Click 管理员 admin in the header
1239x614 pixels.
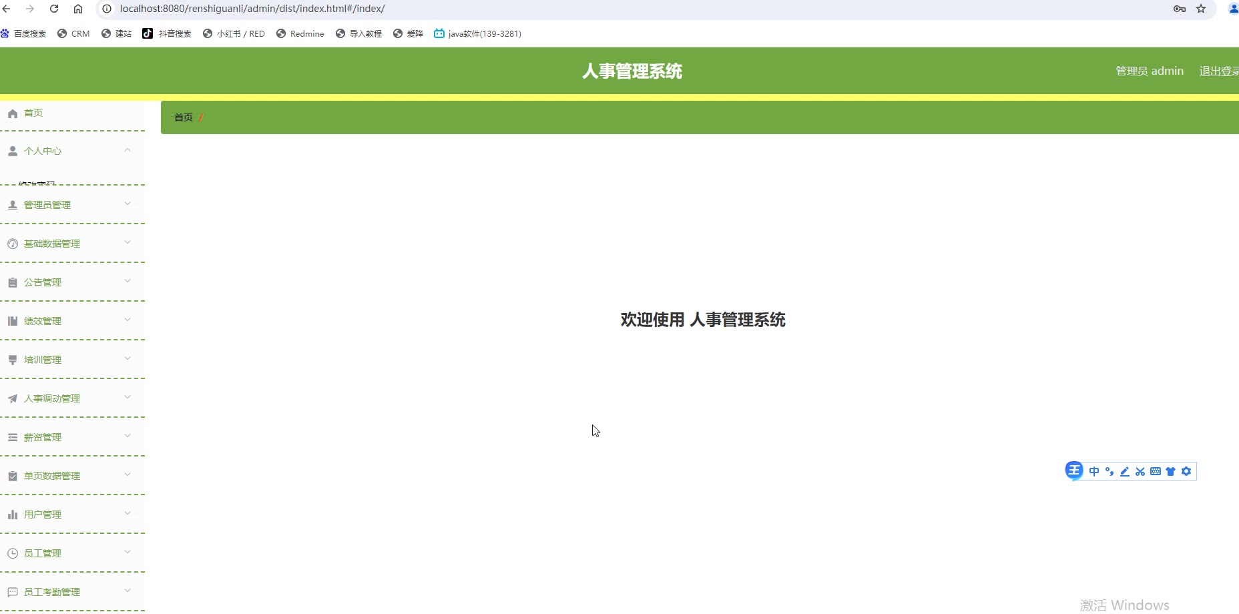coord(1150,71)
